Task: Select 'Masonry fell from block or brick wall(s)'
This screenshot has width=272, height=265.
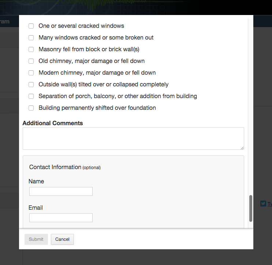Action: pos(31,49)
